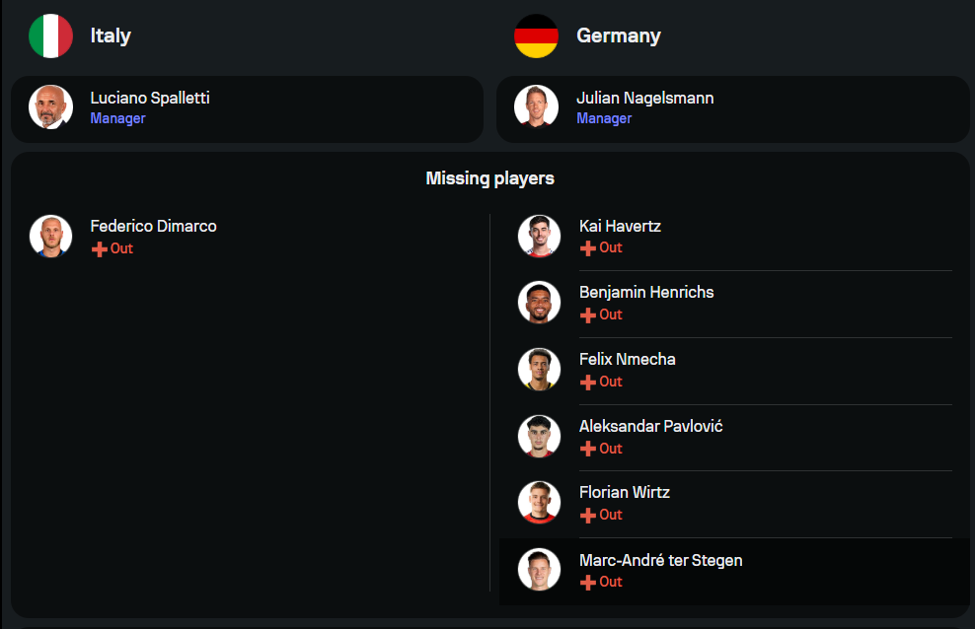Click the red injury cross beside Kai Havertz
This screenshot has width=975, height=629.
[x=587, y=248]
